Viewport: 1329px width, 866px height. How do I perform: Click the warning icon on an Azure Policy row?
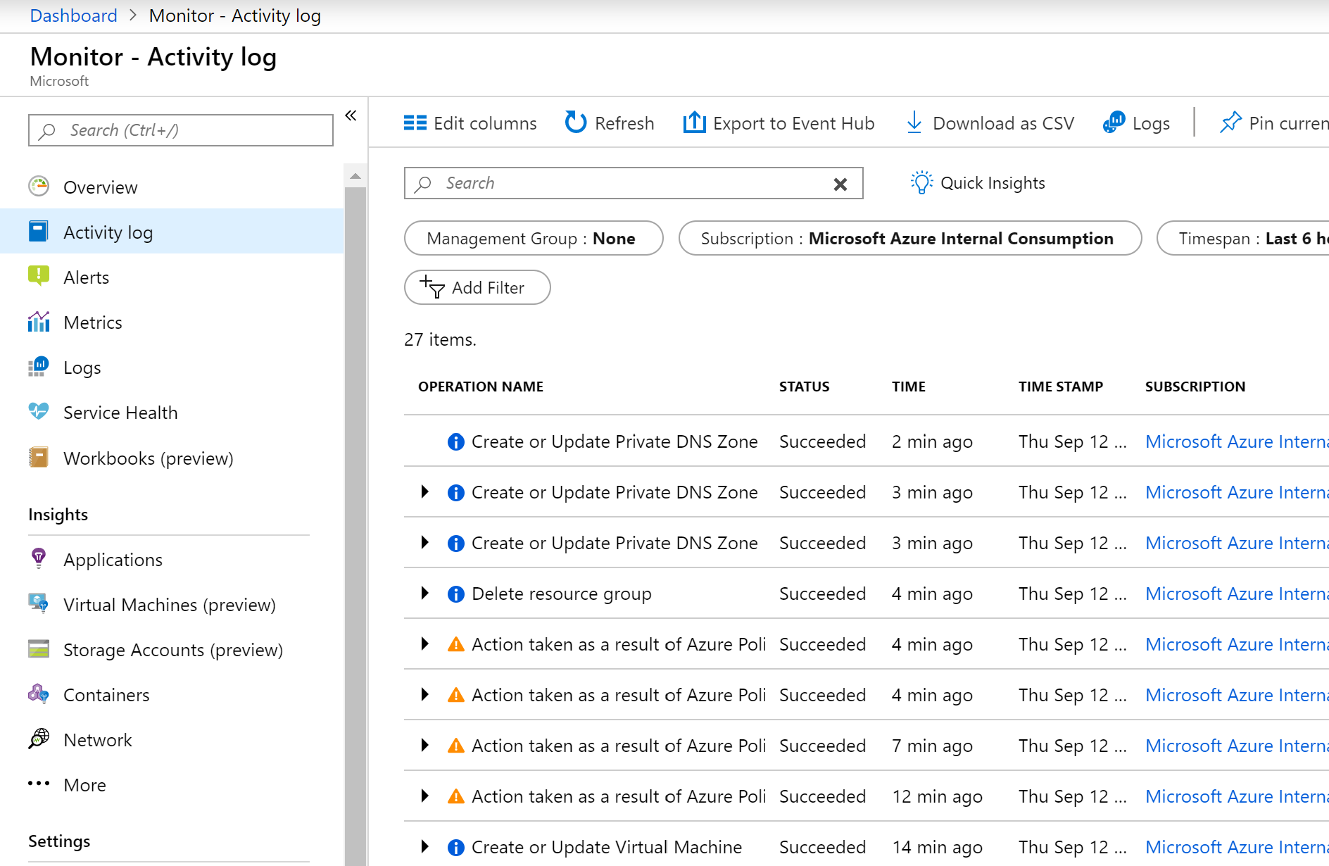pyautogui.click(x=455, y=644)
